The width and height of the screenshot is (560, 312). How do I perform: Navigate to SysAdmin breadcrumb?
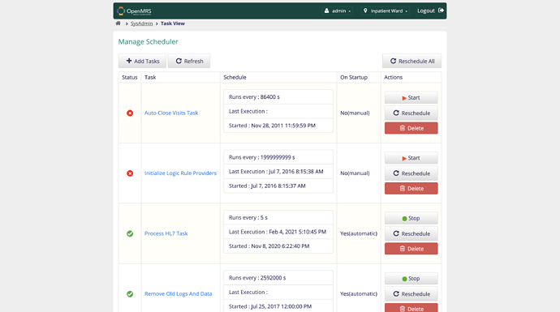[x=141, y=24]
